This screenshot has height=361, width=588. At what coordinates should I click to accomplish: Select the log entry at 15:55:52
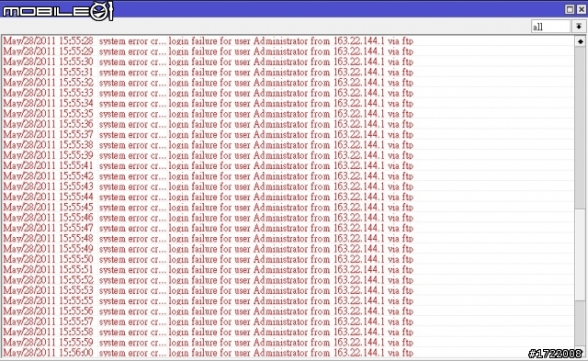pos(288,280)
